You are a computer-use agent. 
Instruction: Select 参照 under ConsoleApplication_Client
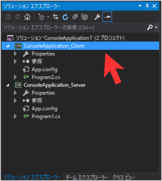[37, 61]
